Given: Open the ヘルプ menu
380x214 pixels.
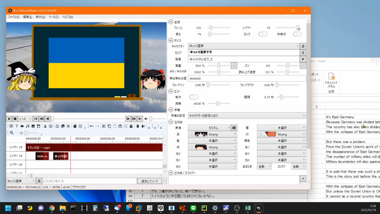Looking at the screenshot, I should click(67, 17).
